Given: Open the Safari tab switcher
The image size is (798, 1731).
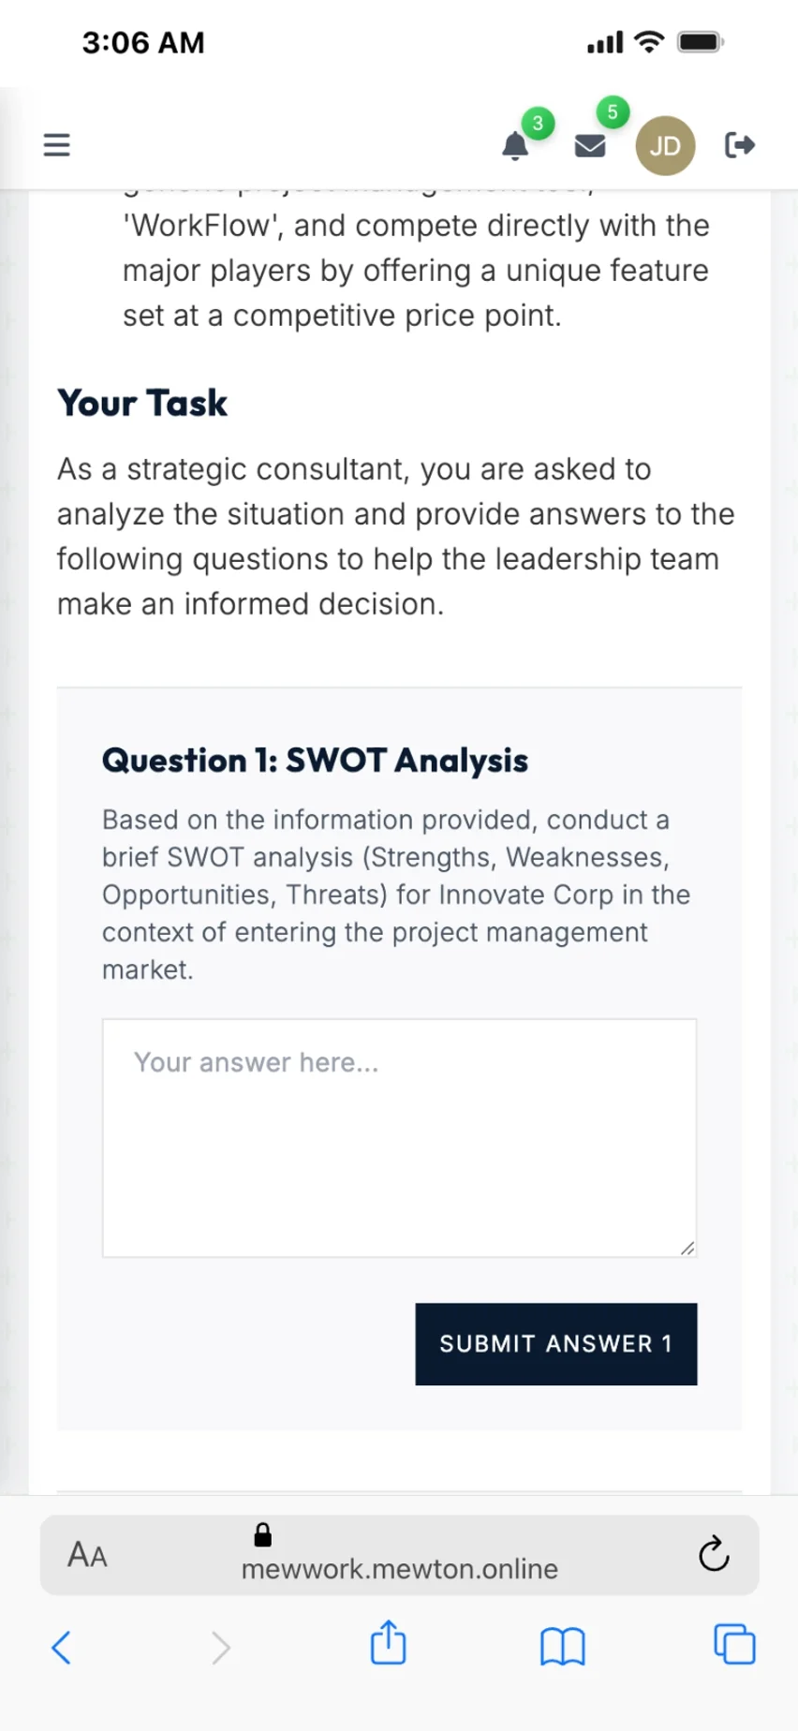Looking at the screenshot, I should tap(734, 1645).
